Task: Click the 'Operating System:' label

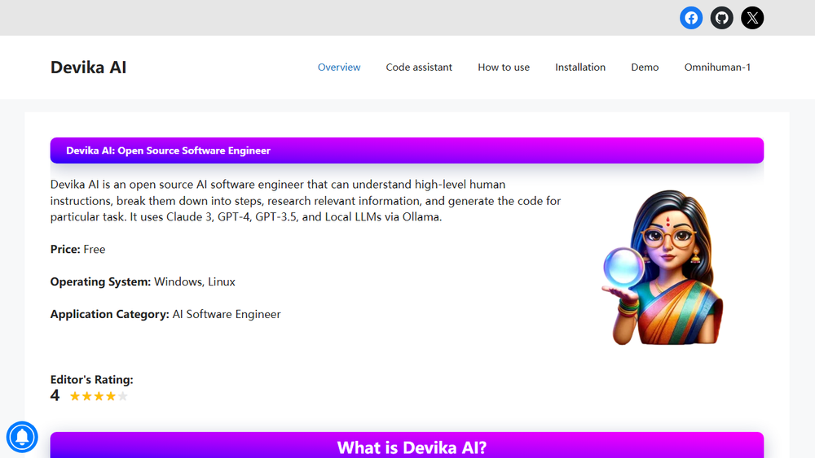Action: pos(100,281)
